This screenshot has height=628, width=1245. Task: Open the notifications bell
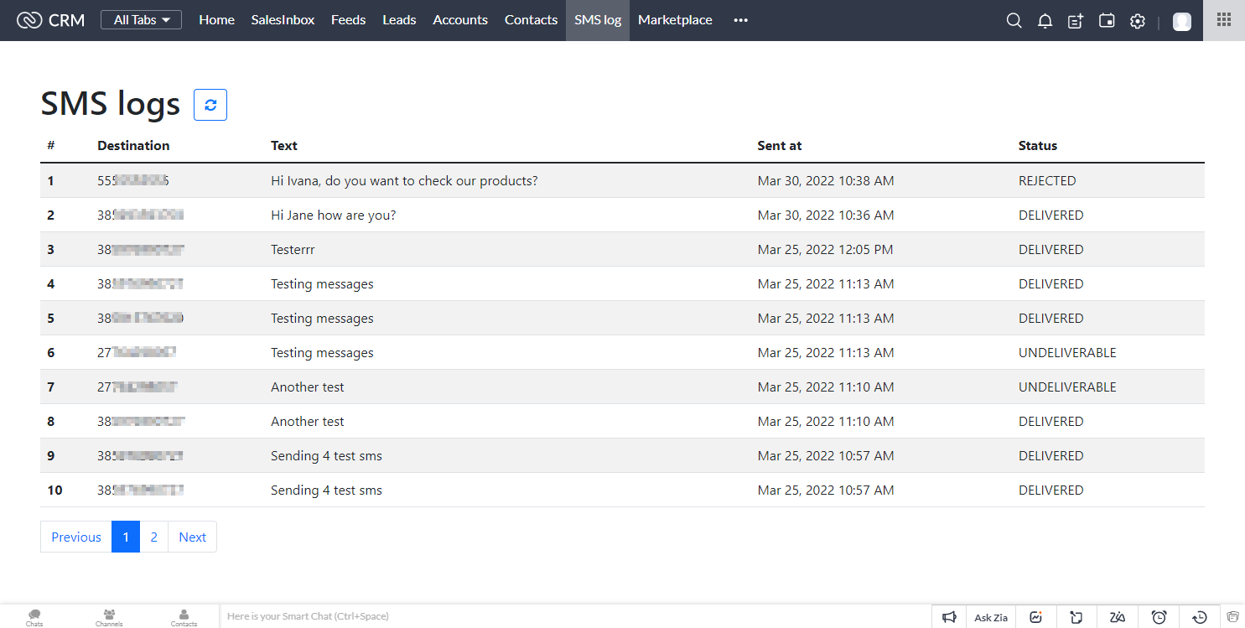pyautogui.click(x=1045, y=21)
